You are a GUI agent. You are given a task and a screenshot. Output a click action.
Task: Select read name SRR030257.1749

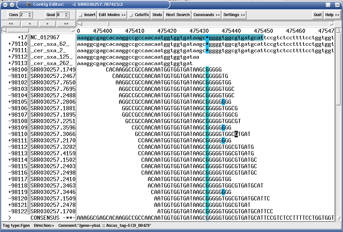[x=53, y=70]
